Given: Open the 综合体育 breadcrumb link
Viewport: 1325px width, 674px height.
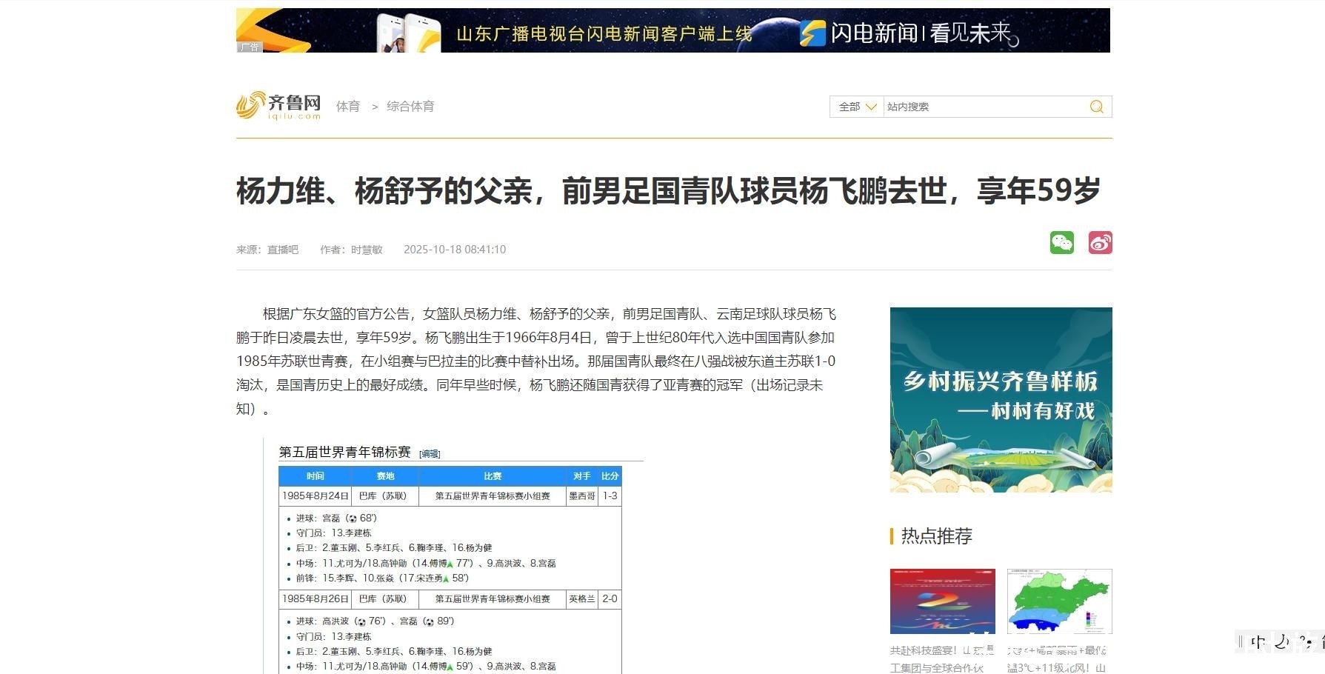Looking at the screenshot, I should click(x=410, y=107).
